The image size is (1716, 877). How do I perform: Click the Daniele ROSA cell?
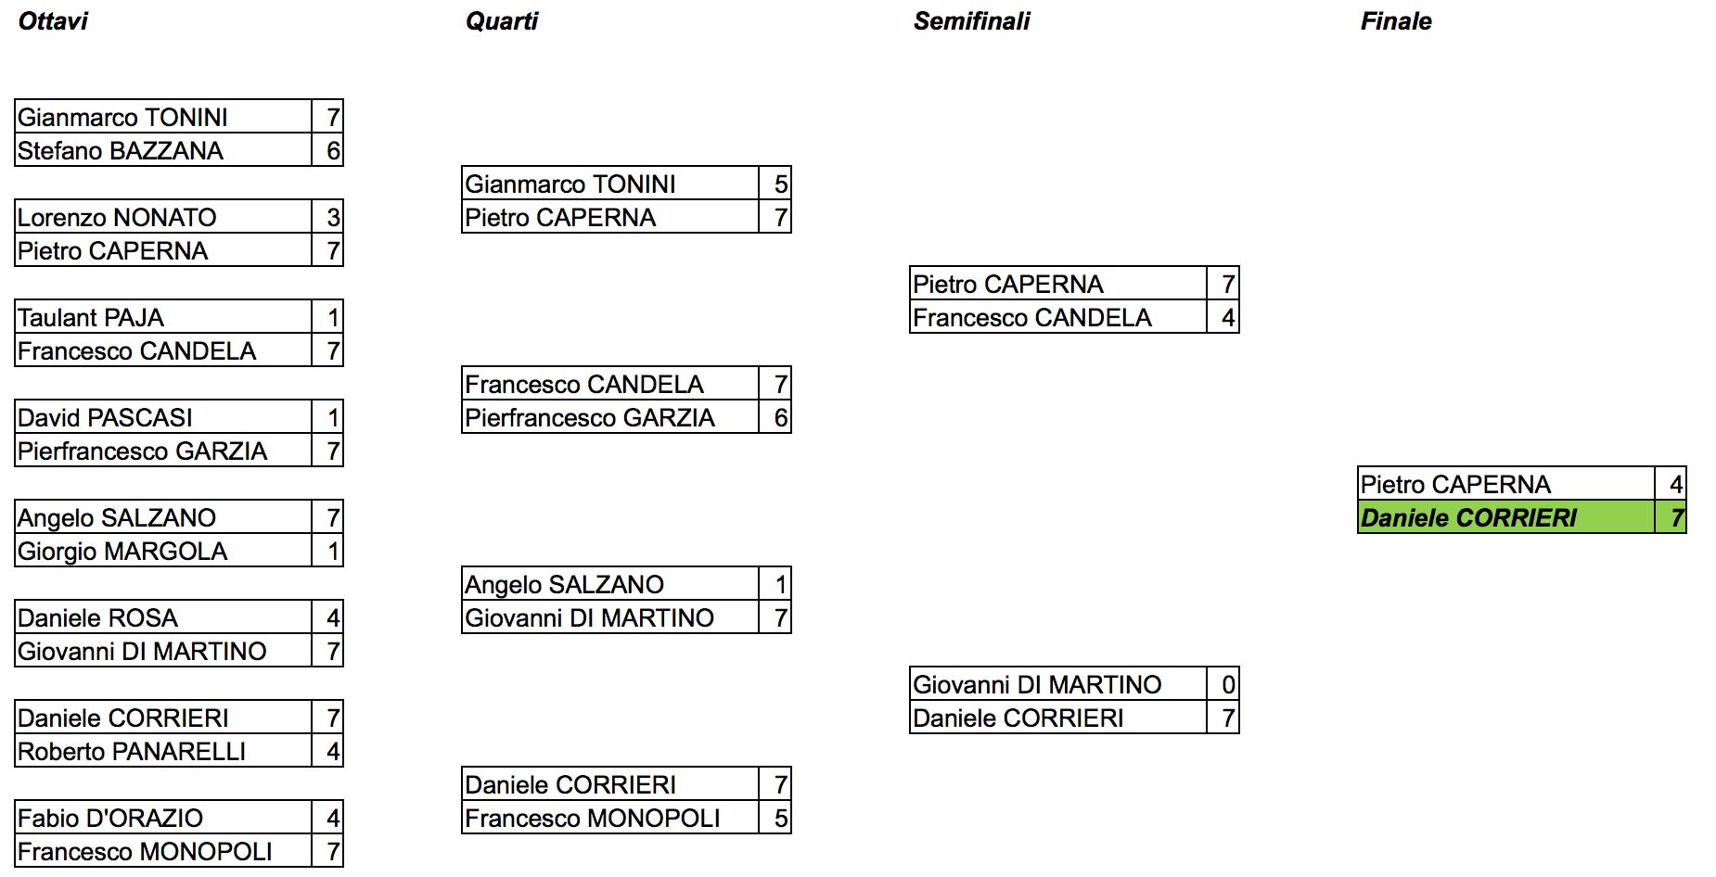[x=163, y=617]
